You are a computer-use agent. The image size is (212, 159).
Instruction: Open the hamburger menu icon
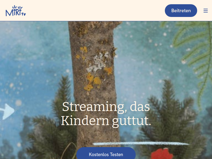pos(206,11)
